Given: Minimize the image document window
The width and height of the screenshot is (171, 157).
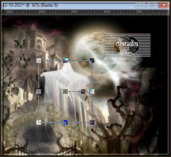Looking at the screenshot, I should tap(140, 5).
